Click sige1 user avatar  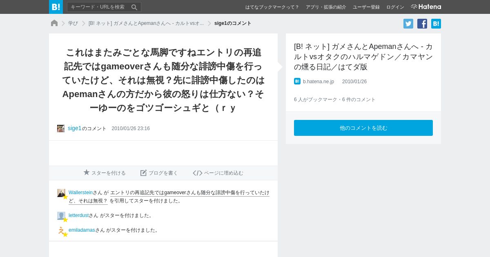pos(61,128)
